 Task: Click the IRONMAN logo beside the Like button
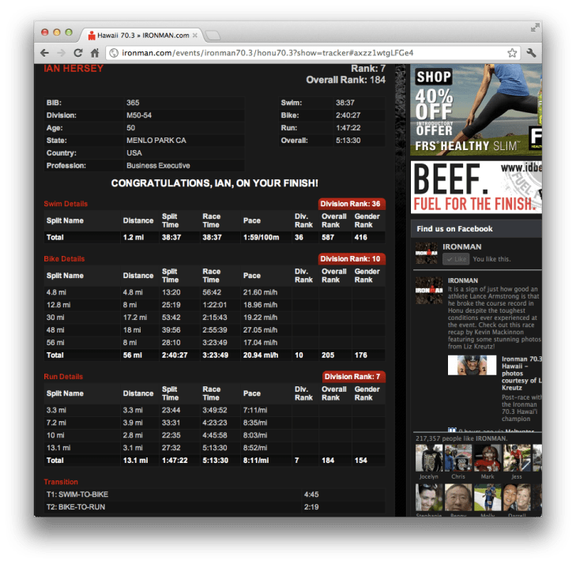(x=427, y=253)
